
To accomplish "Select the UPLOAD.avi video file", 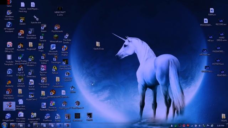I will click(205, 52).
